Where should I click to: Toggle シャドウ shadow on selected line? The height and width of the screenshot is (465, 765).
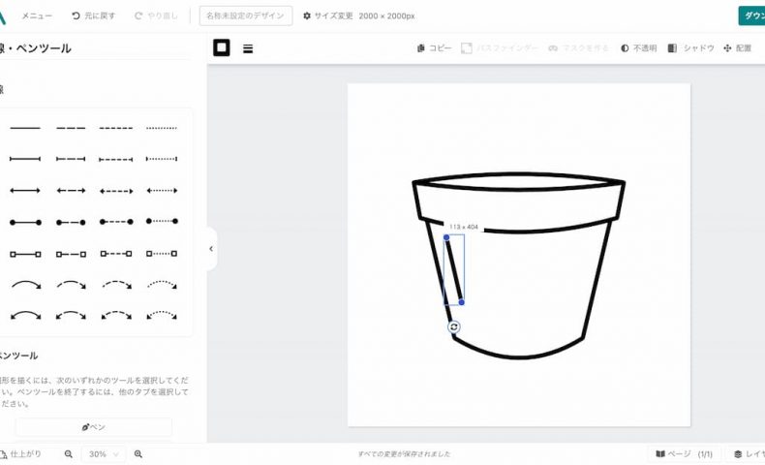click(x=690, y=47)
